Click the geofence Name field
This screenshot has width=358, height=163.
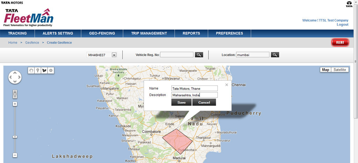[x=194, y=88]
